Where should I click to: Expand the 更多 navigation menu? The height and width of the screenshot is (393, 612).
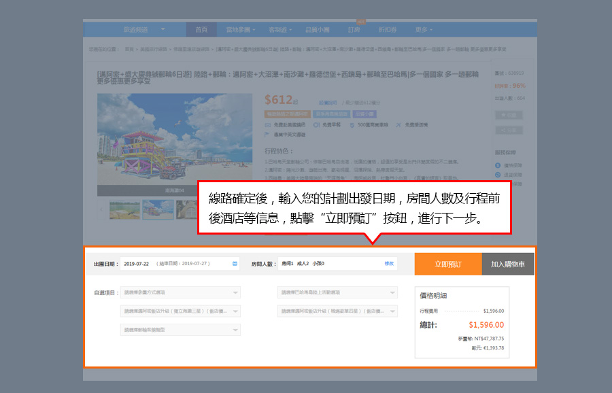click(x=424, y=30)
